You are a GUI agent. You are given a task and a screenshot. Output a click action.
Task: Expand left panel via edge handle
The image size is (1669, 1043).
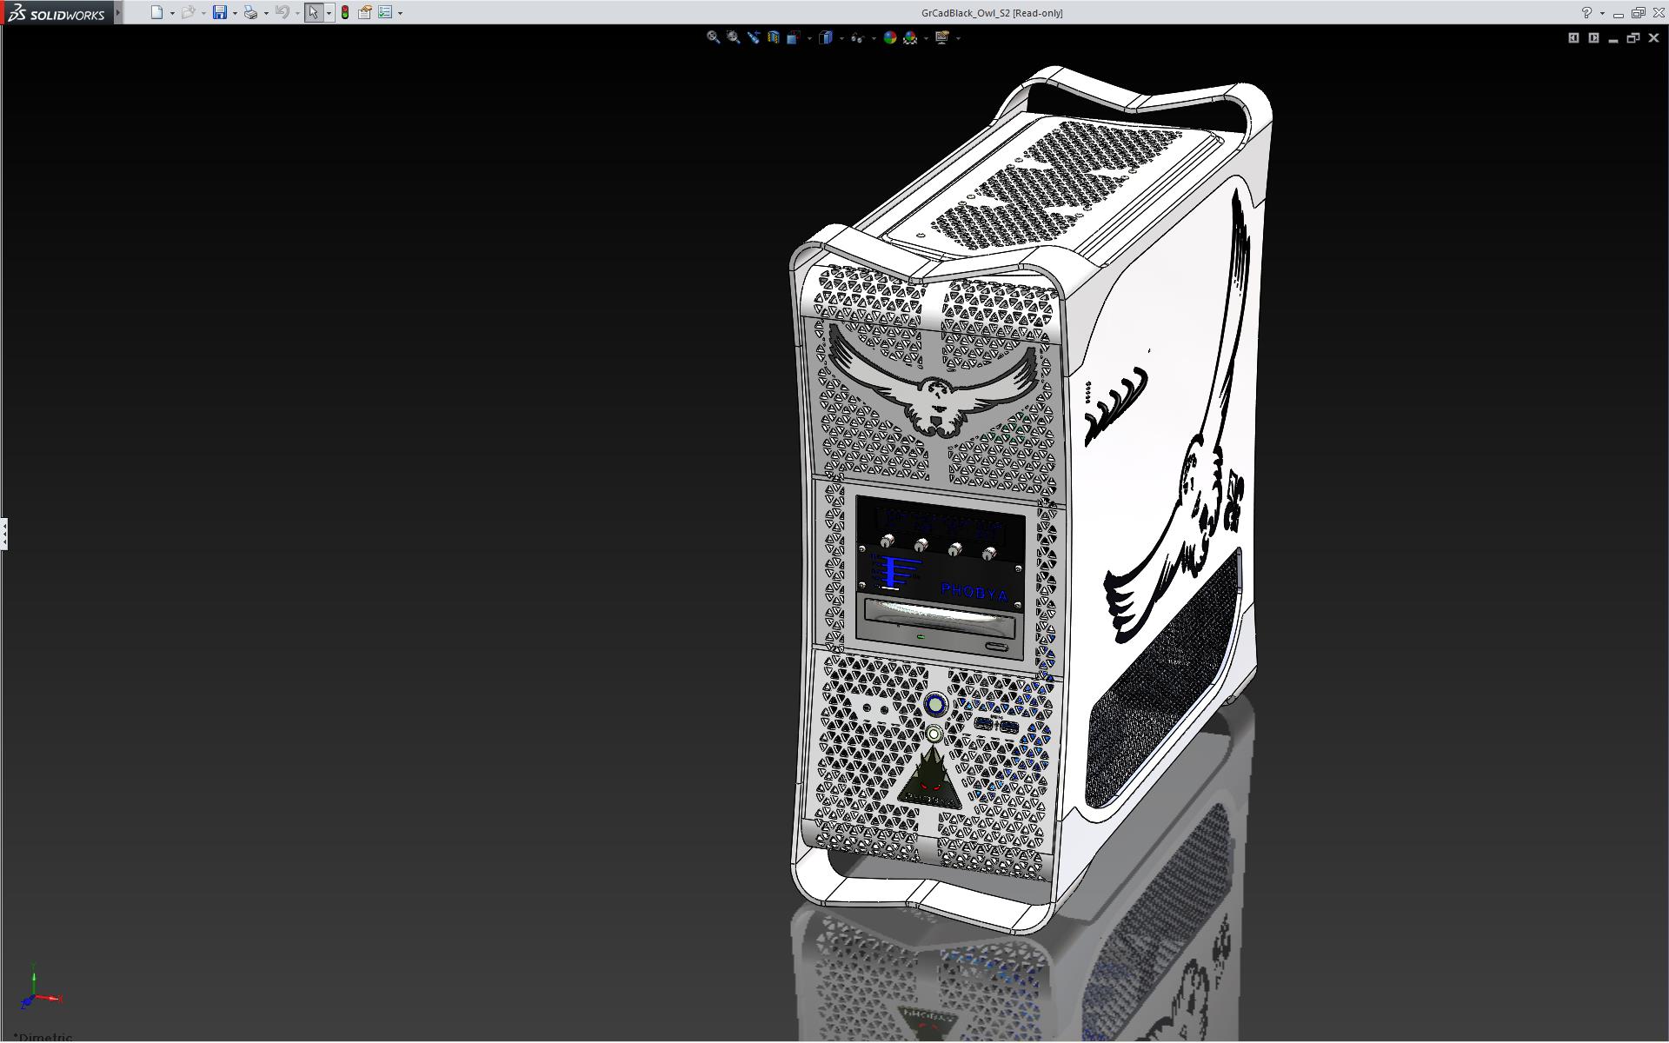click(3, 533)
